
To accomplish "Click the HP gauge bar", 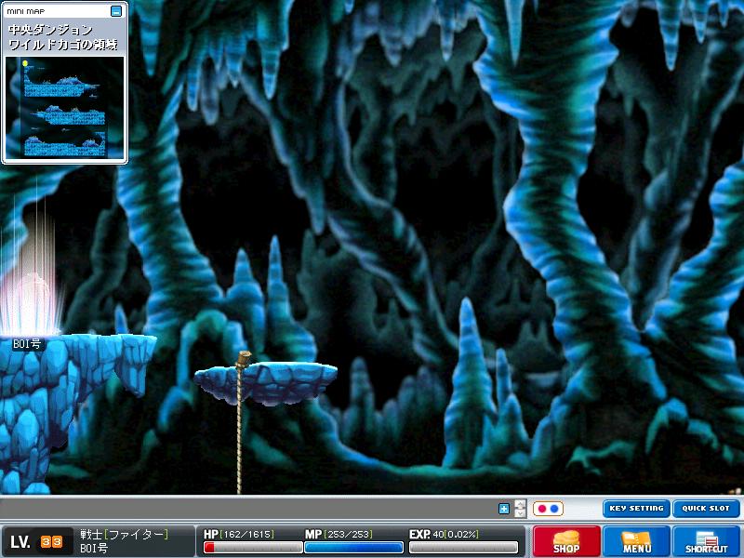I will [x=253, y=548].
